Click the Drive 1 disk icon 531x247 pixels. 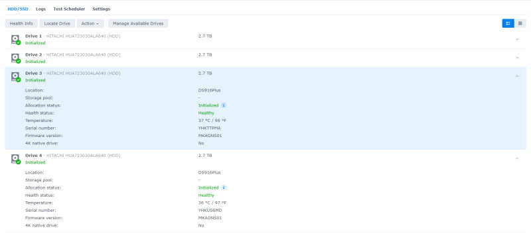pyautogui.click(x=15, y=40)
